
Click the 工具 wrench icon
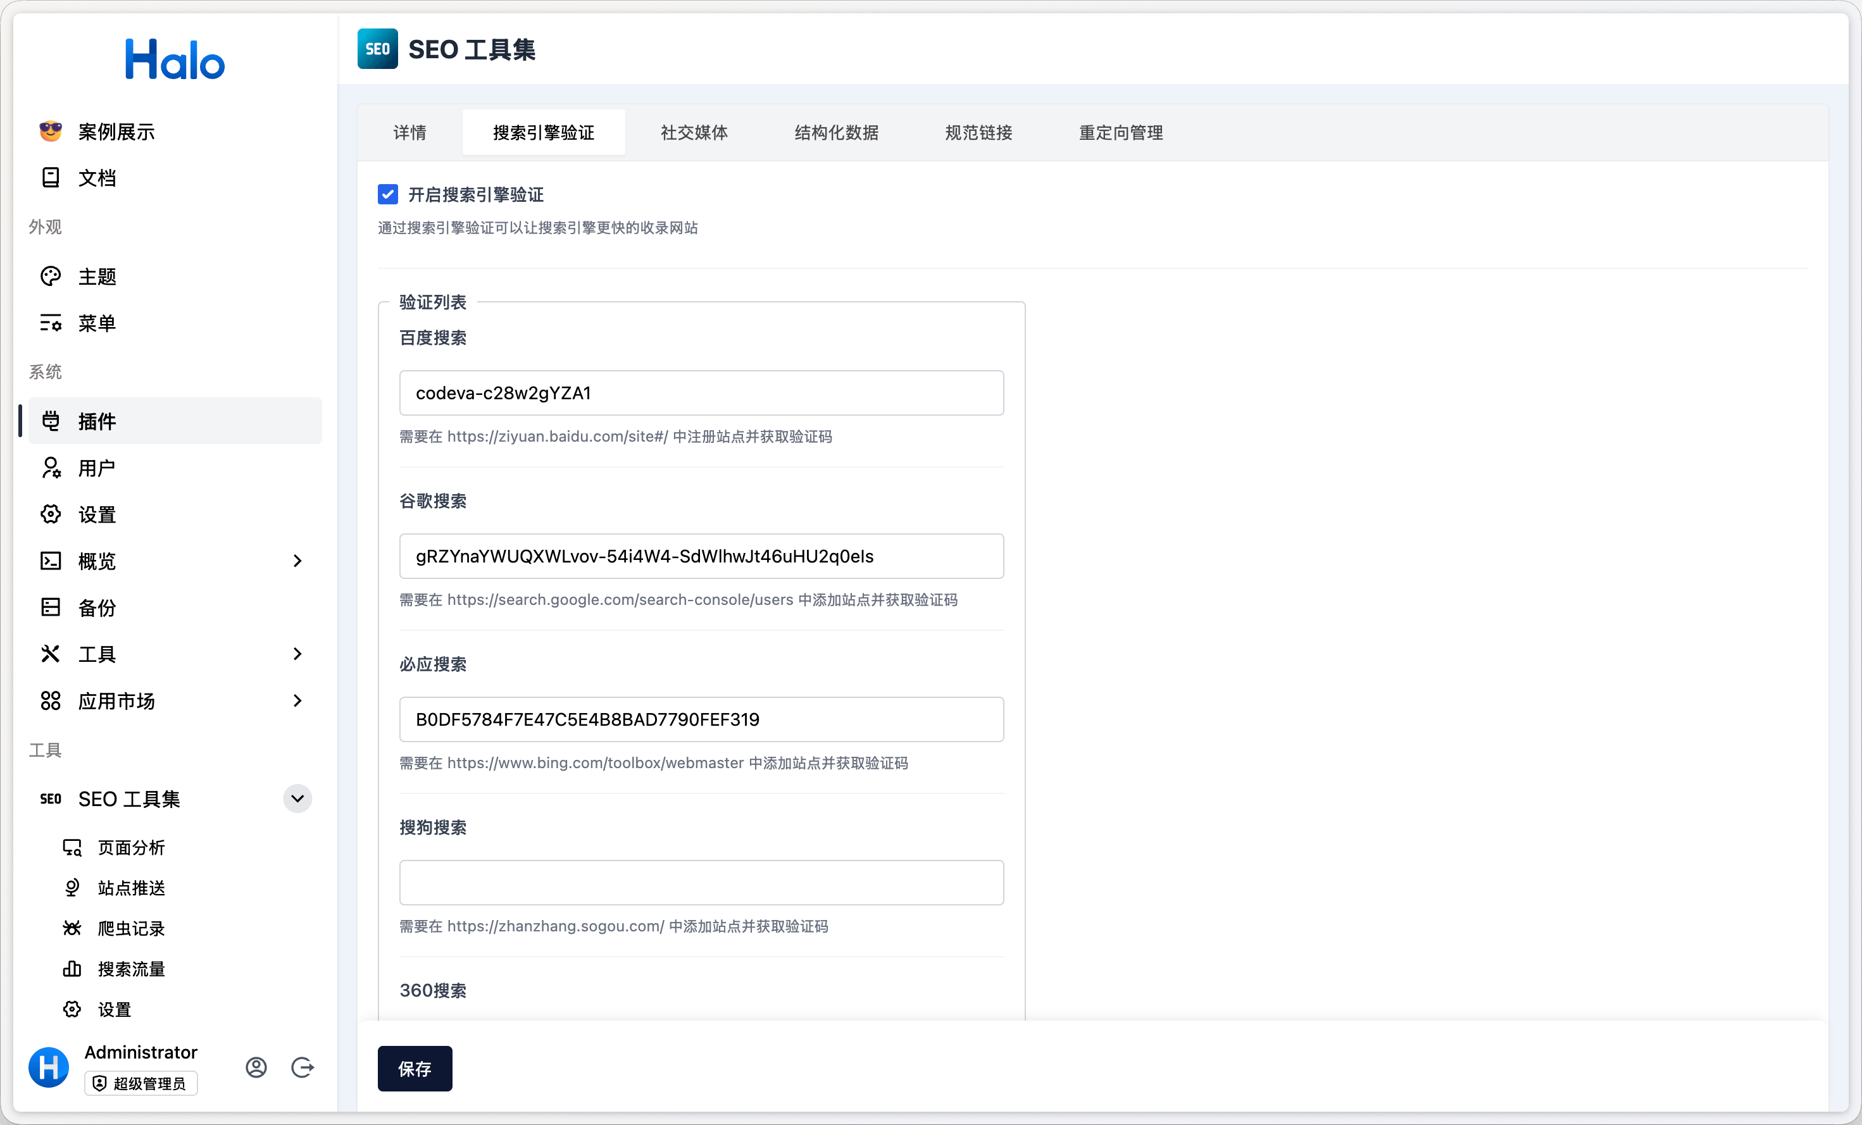coord(51,654)
